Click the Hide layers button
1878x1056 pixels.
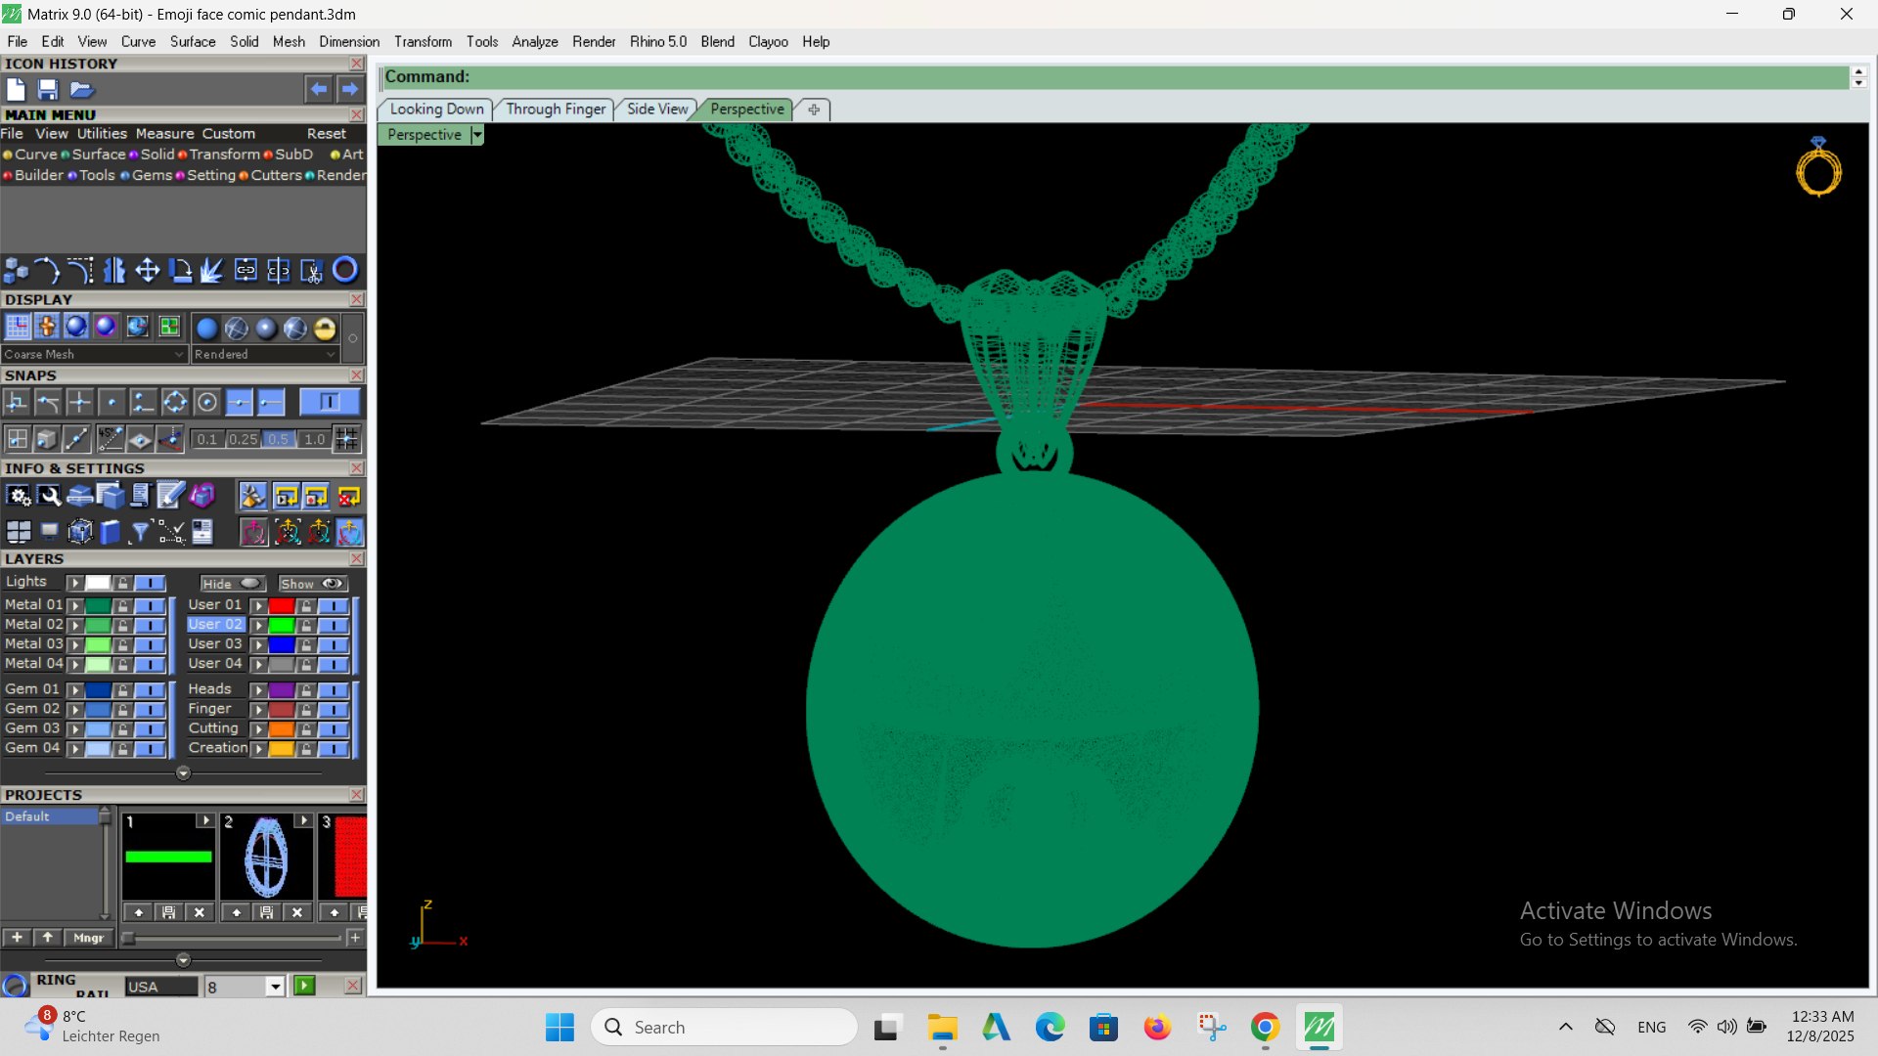[x=232, y=584]
